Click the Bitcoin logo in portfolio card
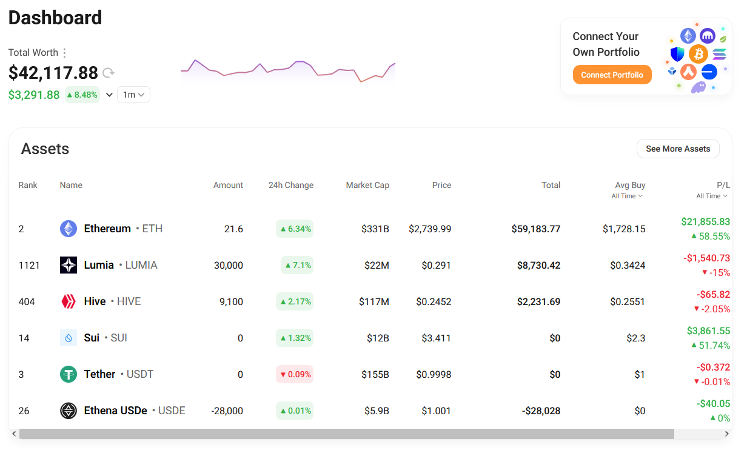 coord(698,54)
